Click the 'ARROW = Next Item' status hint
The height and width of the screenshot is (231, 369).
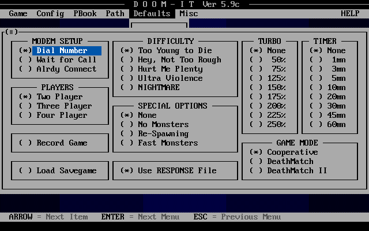coord(48,217)
